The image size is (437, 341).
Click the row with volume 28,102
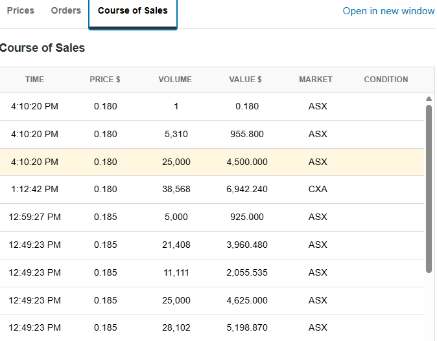point(176,328)
